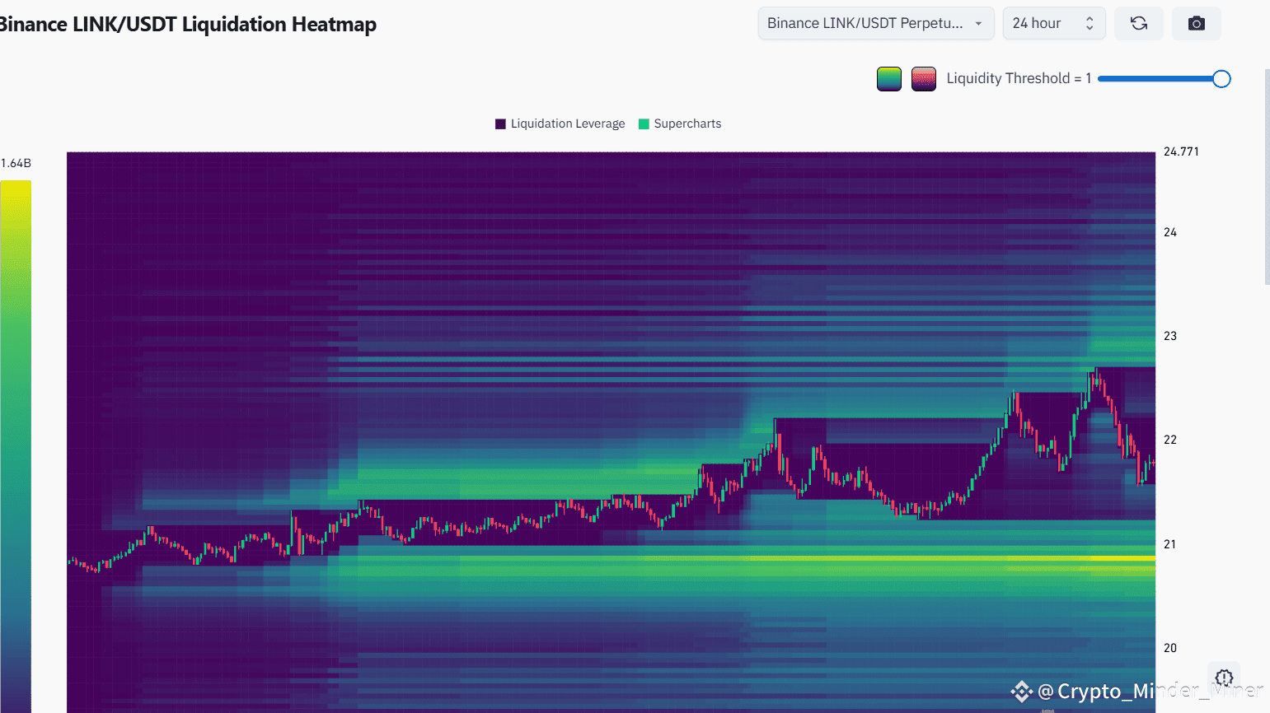Click the dropdown arrow beside the pair name

pyautogui.click(x=978, y=23)
